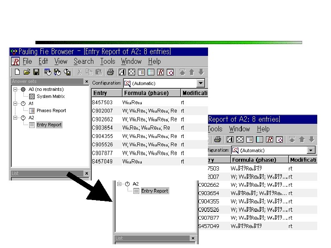Open the Window menu in main window

click(x=131, y=61)
